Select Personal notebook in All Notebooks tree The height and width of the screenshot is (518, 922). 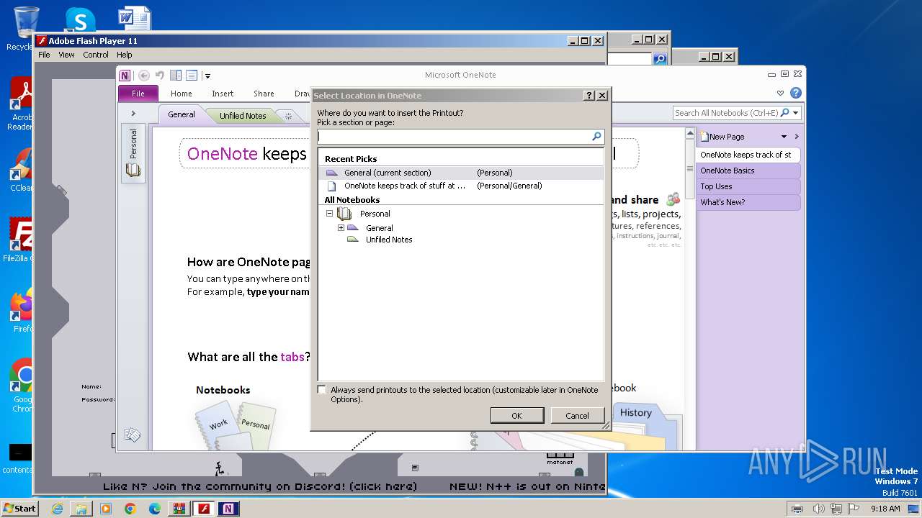tap(375, 214)
